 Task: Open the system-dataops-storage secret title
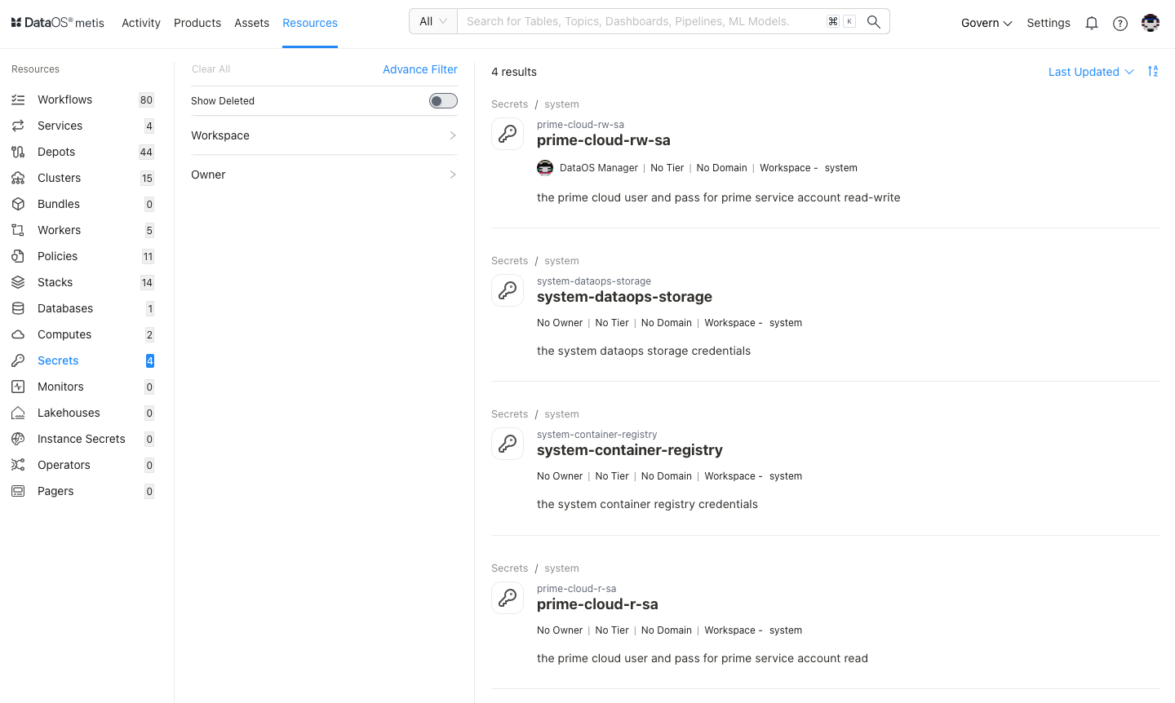point(624,297)
